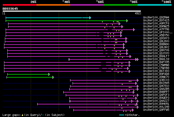Select the UniRef100_Q3EC03 label

point(156,80)
